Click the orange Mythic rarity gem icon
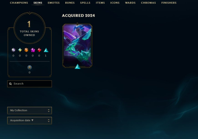198x139 pixels. [26, 50]
